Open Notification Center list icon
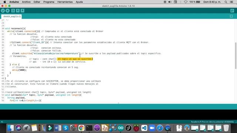 pos(231,2)
